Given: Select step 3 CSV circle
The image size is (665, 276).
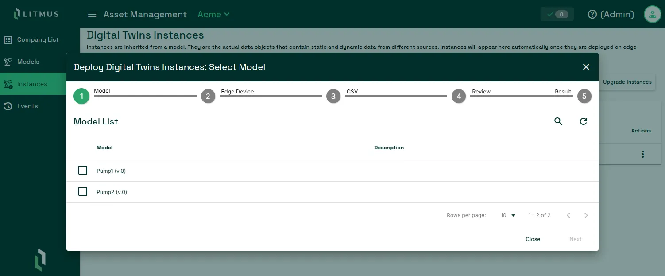Looking at the screenshot, I should (333, 96).
